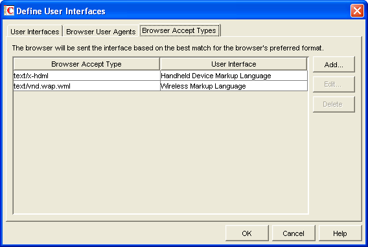The image size is (368, 247).
Task: Open the Browser User Agents tab
Action: click(x=100, y=31)
